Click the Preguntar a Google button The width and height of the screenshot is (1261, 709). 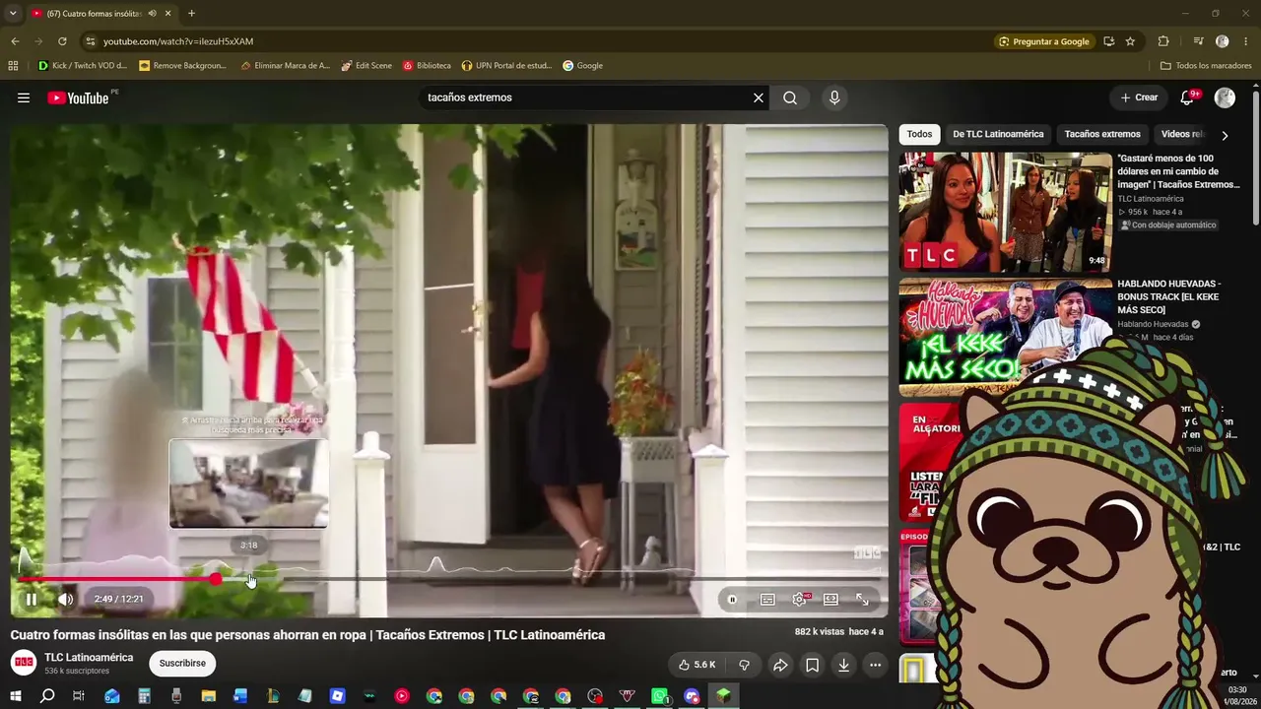coord(1044,41)
